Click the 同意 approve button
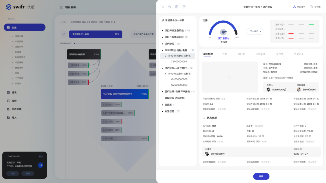 point(13,174)
